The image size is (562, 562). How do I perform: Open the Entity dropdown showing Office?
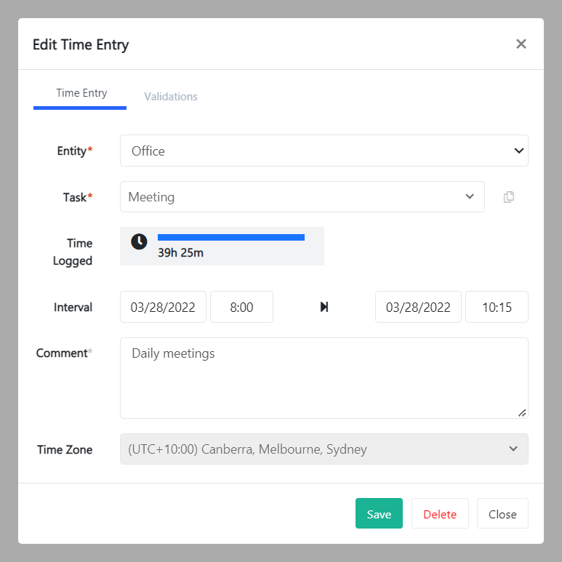click(324, 151)
